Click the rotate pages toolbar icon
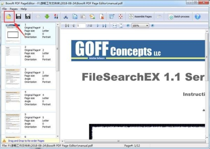Image resolution: width=210 pixels, height=149 pixels. (x=112, y=16)
